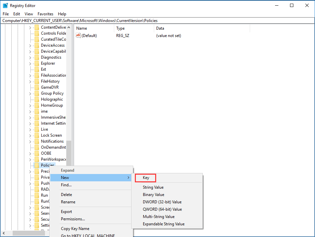Select the Ext folder icon
The width and height of the screenshot is (315, 237).
point(37,69)
